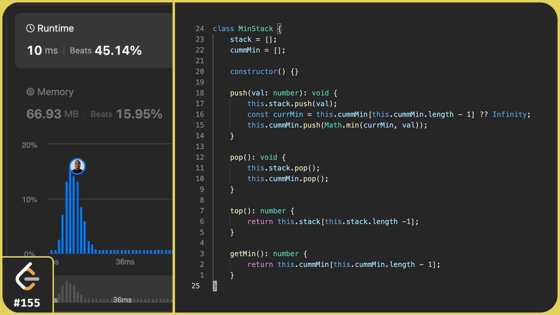This screenshot has height=315, width=560.
Task: Click the "stack = [];" code line
Action: point(253,39)
